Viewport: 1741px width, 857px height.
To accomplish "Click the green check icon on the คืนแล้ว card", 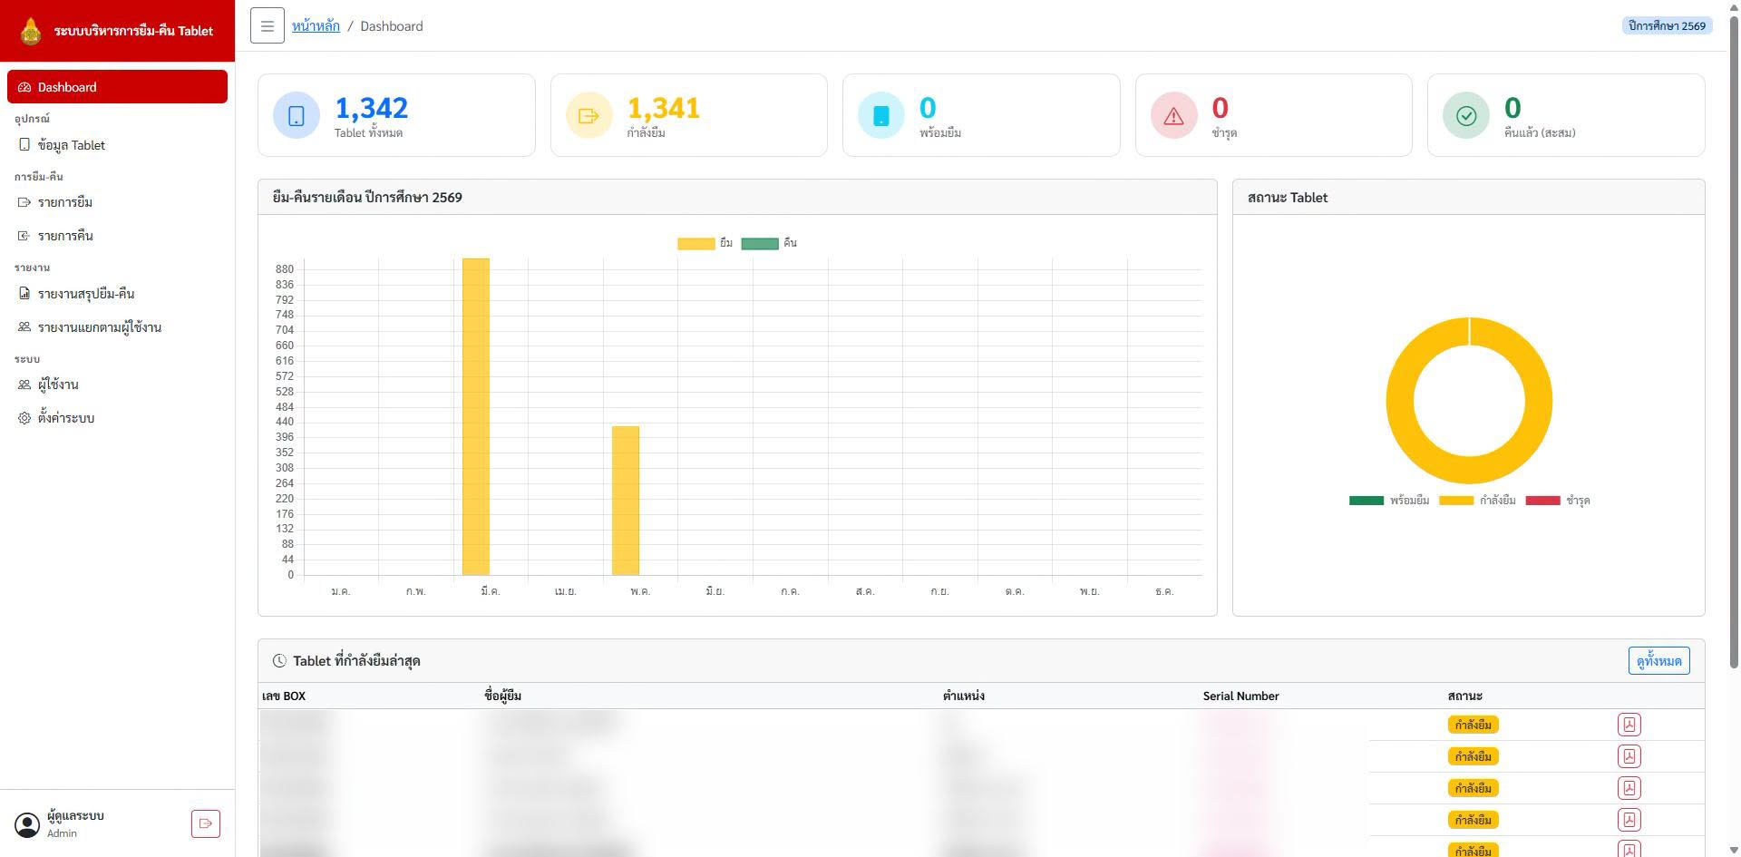I will click(x=1465, y=115).
